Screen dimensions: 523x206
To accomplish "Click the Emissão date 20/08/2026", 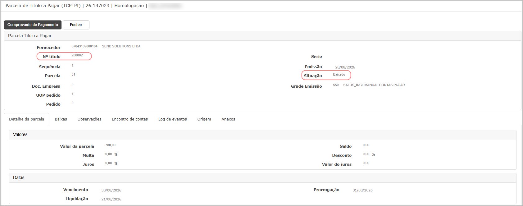I will 345,67.
